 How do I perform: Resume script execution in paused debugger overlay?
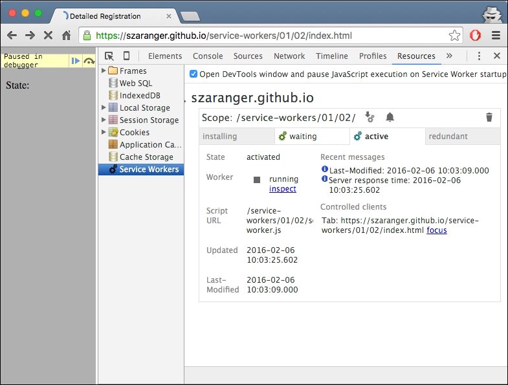click(x=76, y=61)
